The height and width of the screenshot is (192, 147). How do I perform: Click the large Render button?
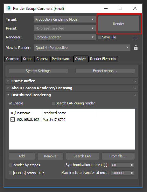click(119, 24)
